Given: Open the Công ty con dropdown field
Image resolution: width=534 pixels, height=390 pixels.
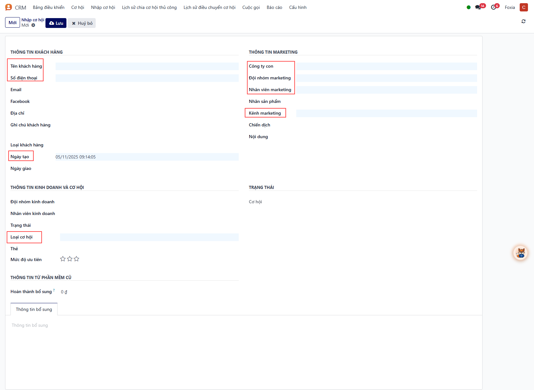Looking at the screenshot, I should pyautogui.click(x=386, y=66).
